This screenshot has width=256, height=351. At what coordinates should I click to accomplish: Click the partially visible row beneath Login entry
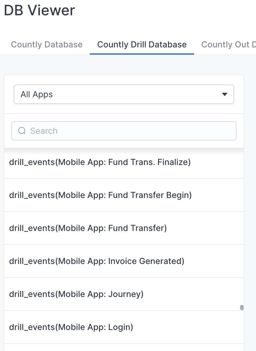(x=124, y=347)
